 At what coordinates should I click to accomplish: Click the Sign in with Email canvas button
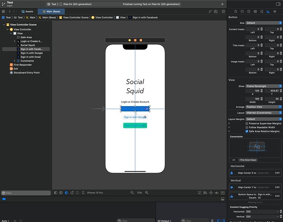click(135, 126)
